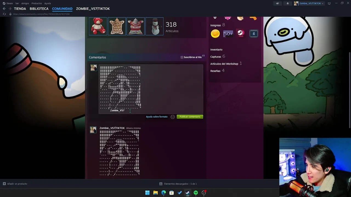Click the posted comment's author avatar
The height and width of the screenshot is (197, 351).
coord(93,130)
